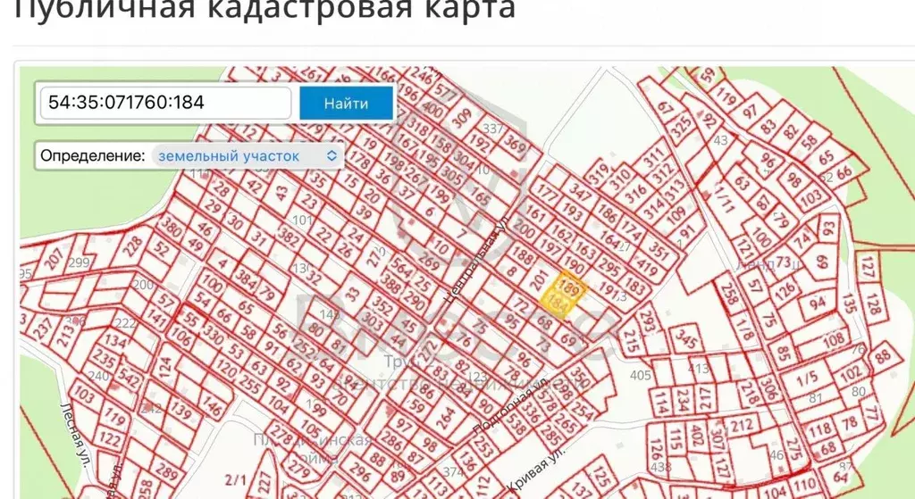Click parcel number 128
The width and height of the screenshot is (915, 499).
873,304
